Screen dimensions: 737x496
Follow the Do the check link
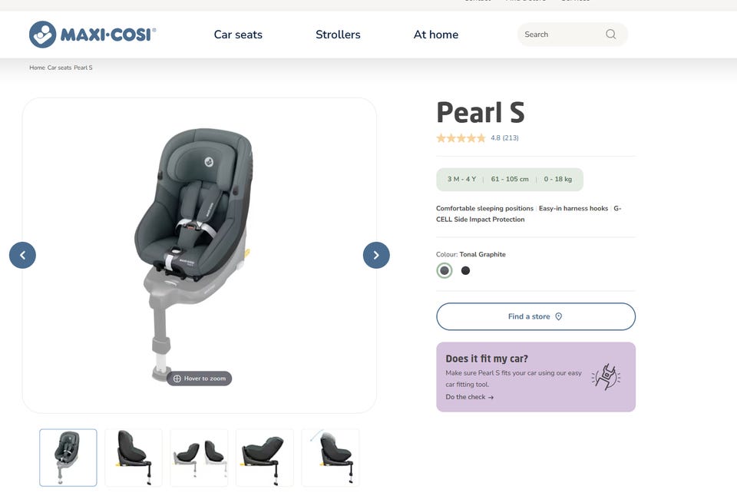(x=470, y=397)
